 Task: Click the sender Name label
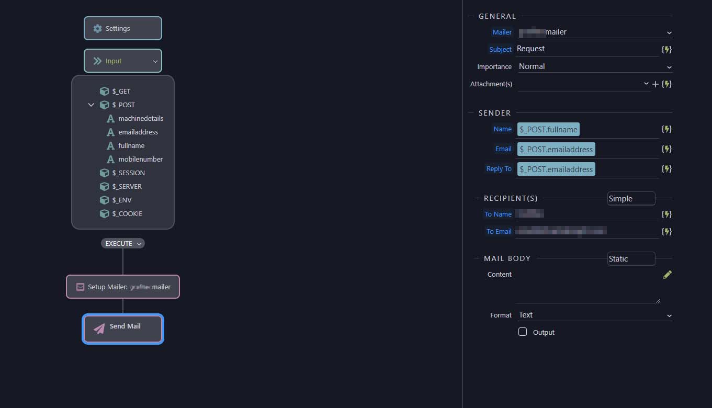(502, 129)
